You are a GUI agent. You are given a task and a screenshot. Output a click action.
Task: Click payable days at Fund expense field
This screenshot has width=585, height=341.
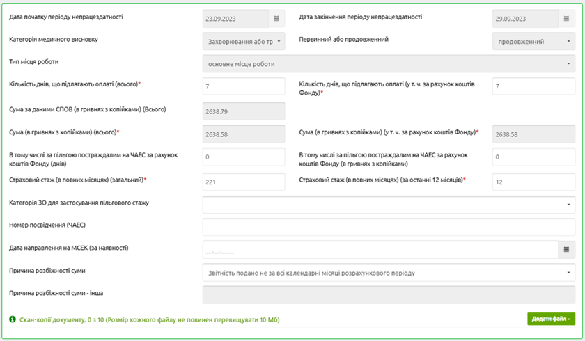pyautogui.click(x=533, y=86)
